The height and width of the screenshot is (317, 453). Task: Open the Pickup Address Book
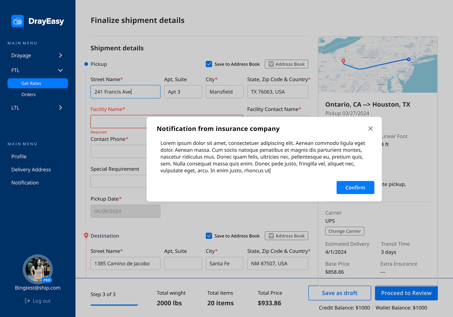click(x=286, y=64)
